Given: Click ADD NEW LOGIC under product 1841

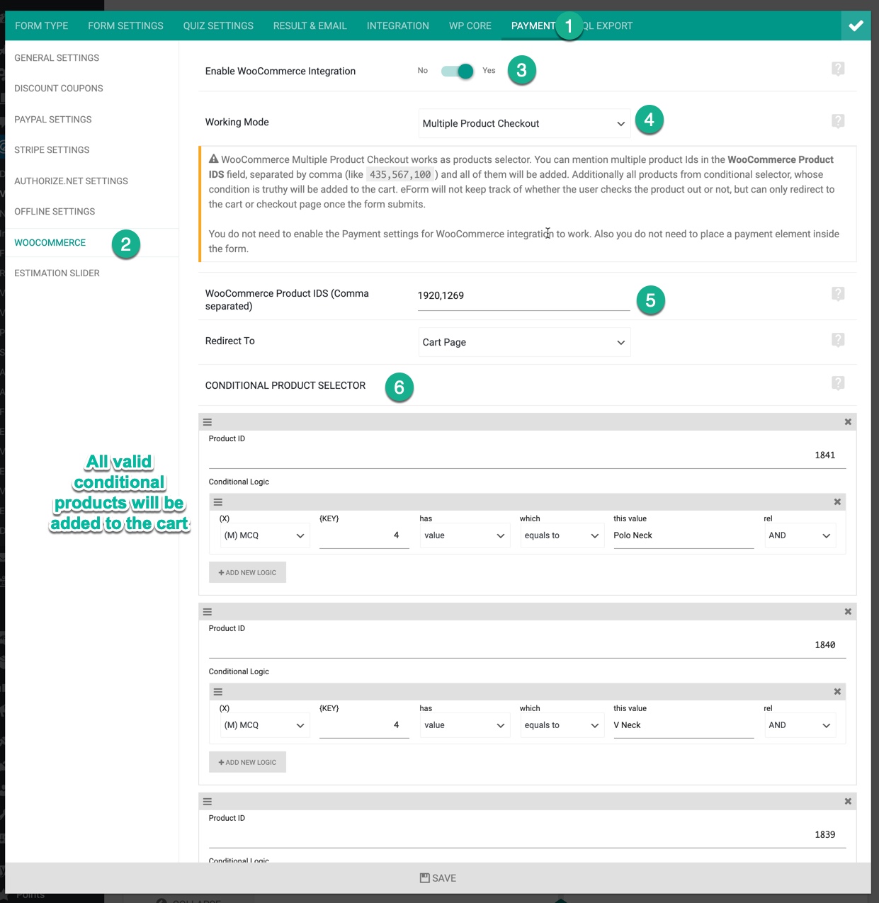Looking at the screenshot, I should pyautogui.click(x=247, y=572).
